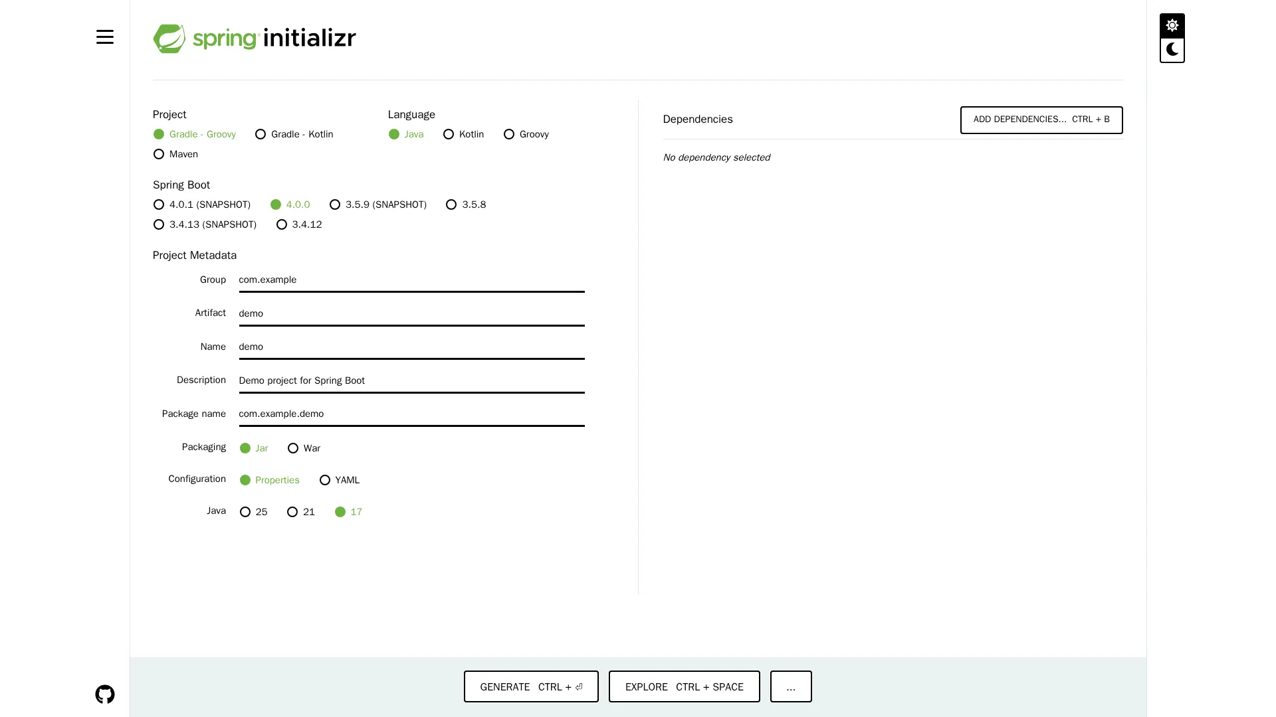Enable YAML configuration format
This screenshot has width=1276, height=717.
pyautogui.click(x=325, y=480)
